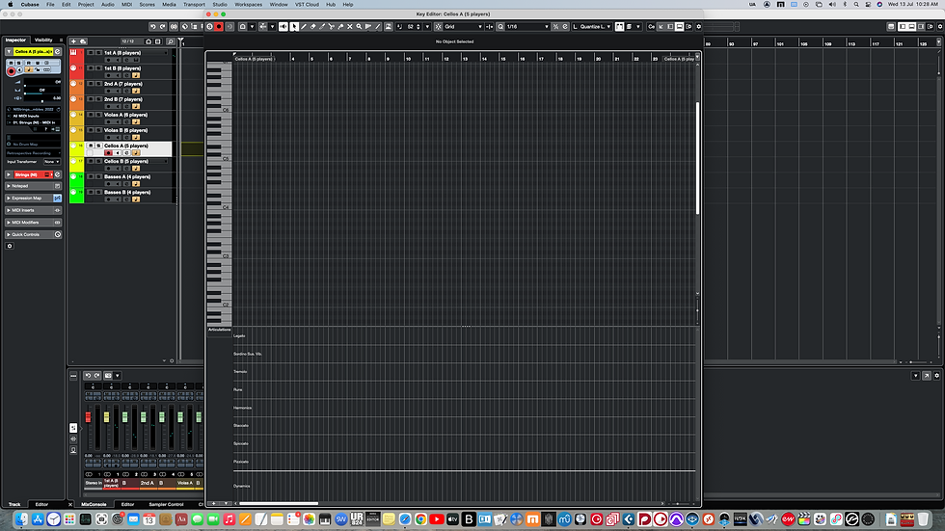Open YouTube from the Dock
The image size is (945, 531).
pos(437,519)
